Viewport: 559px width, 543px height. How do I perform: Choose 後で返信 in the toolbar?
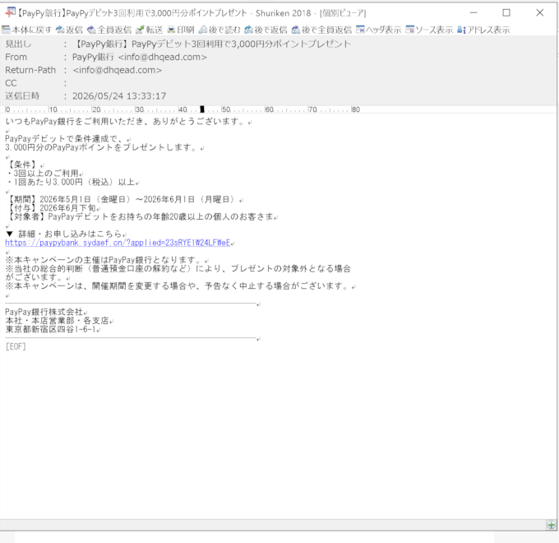pyautogui.click(x=266, y=30)
